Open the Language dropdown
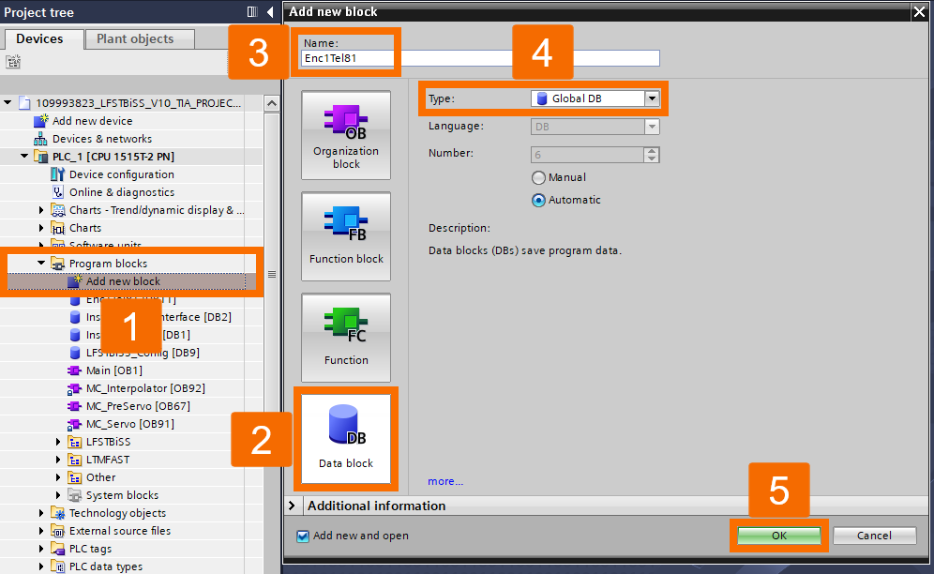This screenshot has width=934, height=574. tap(652, 127)
